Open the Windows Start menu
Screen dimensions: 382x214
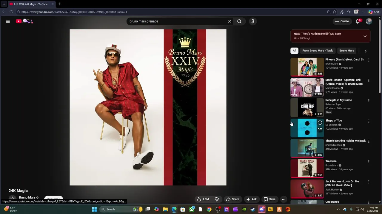[x=94, y=209]
